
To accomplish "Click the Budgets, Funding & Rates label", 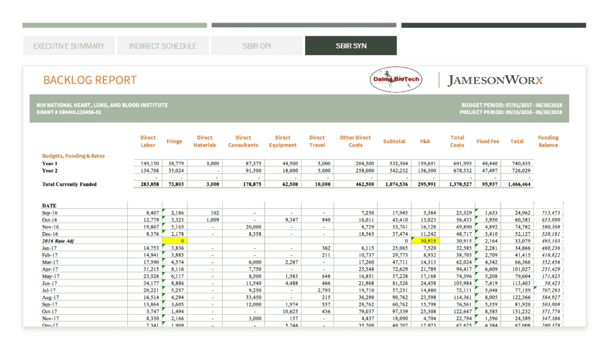I will 73,156.
